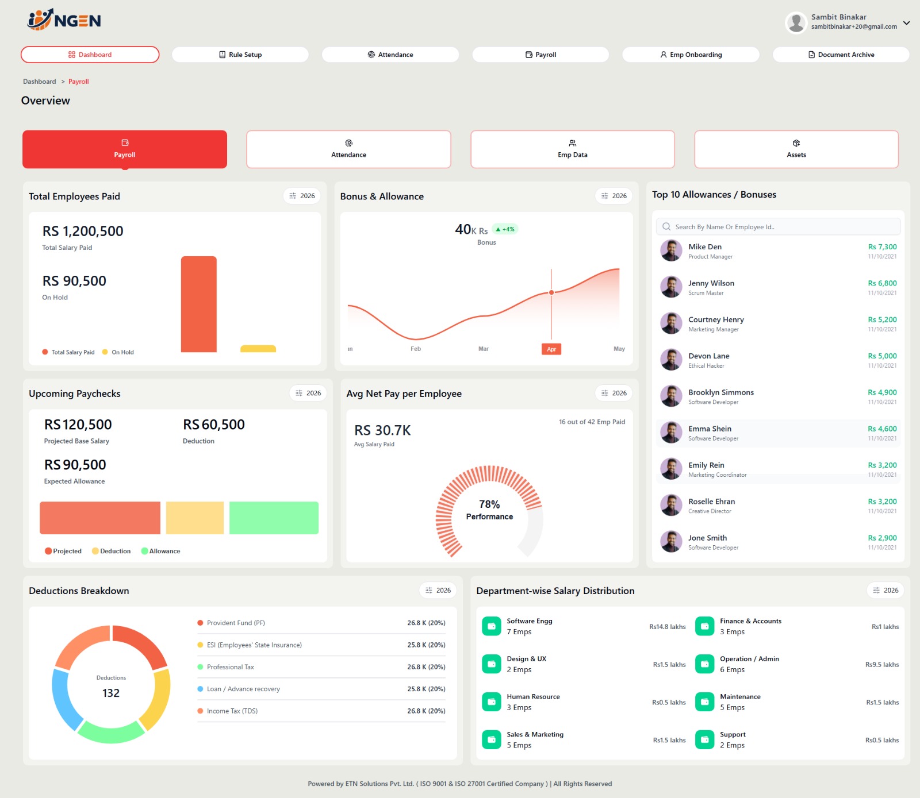Open the Document Archive section
This screenshot has height=798, width=920.
click(x=841, y=55)
